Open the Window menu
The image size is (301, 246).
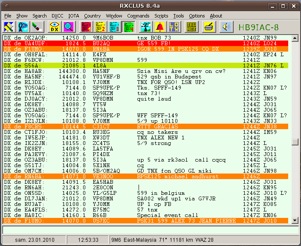click(114, 16)
